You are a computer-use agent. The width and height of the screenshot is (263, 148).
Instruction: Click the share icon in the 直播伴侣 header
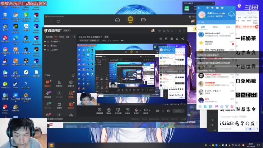pyautogui.click(x=182, y=39)
